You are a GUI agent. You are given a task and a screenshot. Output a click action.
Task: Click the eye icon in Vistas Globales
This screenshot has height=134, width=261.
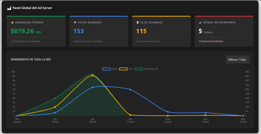pyautogui.click(x=75, y=22)
